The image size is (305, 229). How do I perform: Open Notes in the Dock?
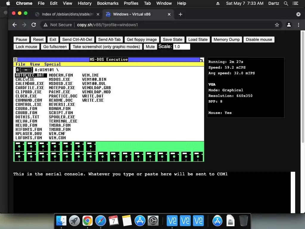pyautogui.click(x=127, y=221)
